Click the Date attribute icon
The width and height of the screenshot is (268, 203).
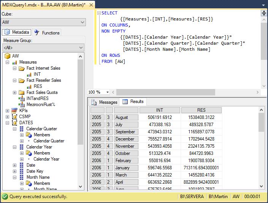[22, 165]
